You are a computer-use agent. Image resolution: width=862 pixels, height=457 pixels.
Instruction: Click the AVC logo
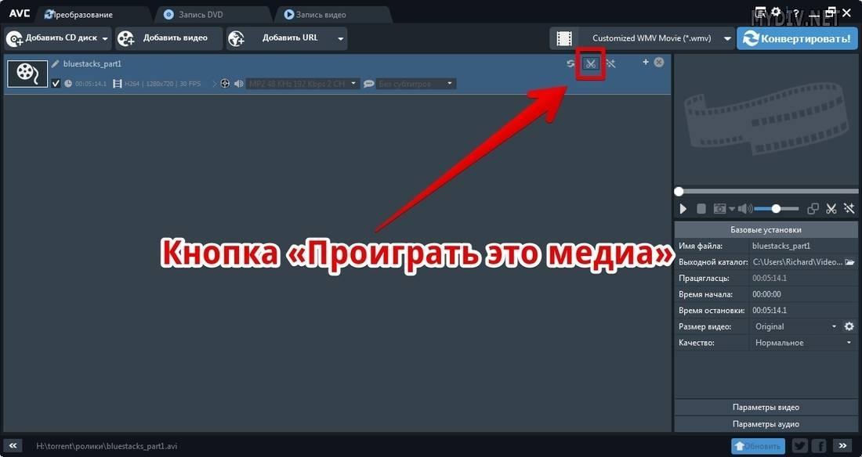pos(20,13)
